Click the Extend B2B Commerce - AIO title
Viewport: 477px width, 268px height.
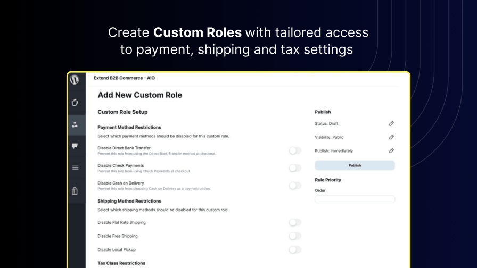pos(124,78)
